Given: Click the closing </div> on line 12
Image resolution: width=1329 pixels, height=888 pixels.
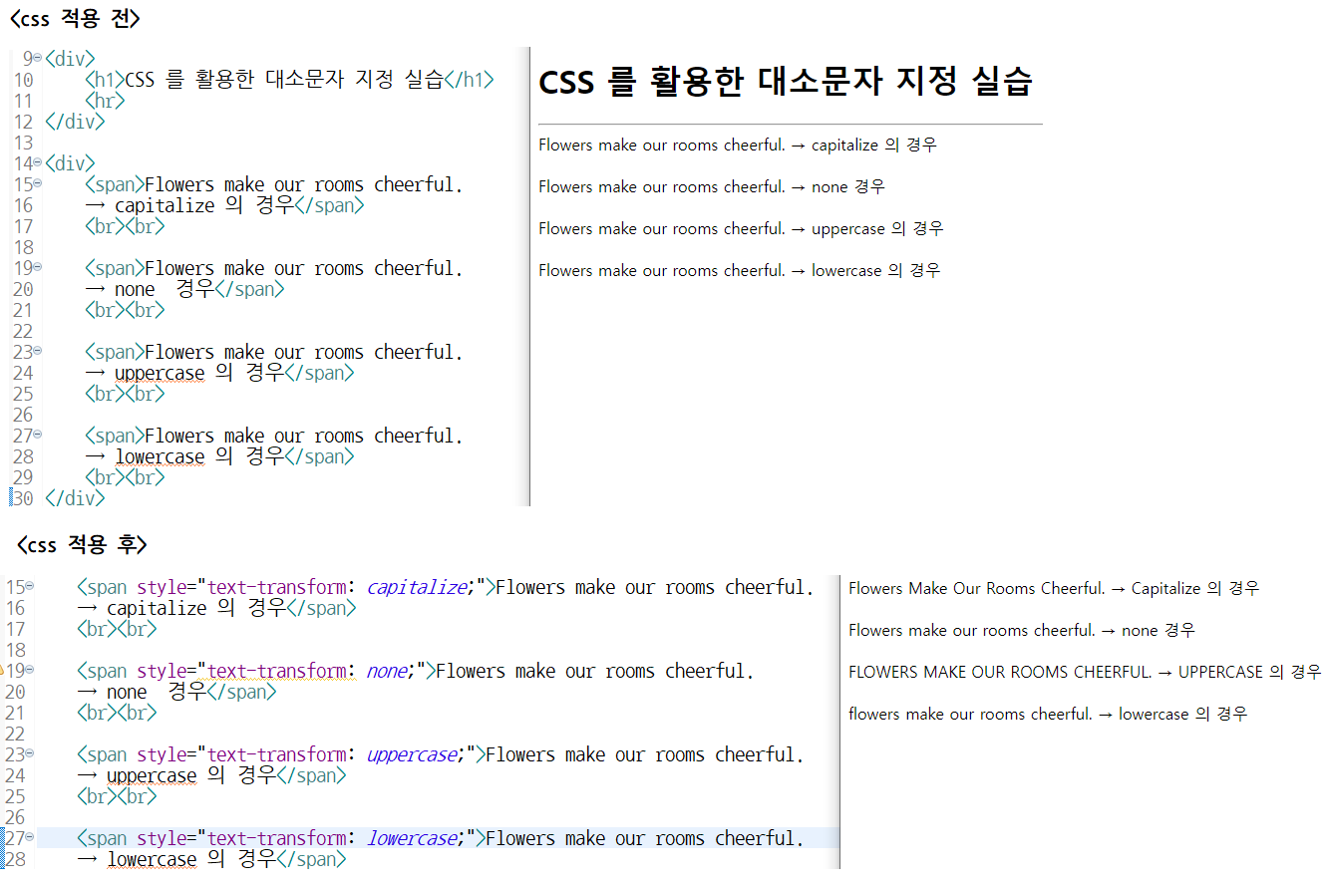Looking at the screenshot, I should (75, 122).
